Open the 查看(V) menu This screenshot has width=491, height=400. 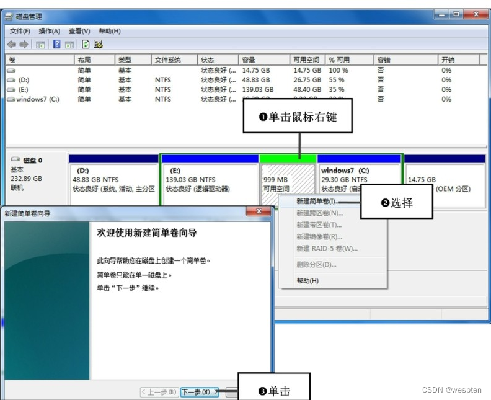(x=79, y=31)
